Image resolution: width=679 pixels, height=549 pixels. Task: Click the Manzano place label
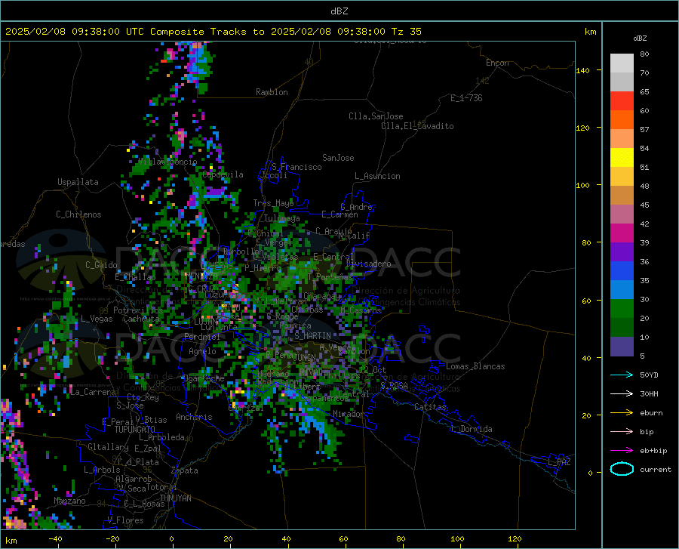(x=69, y=501)
